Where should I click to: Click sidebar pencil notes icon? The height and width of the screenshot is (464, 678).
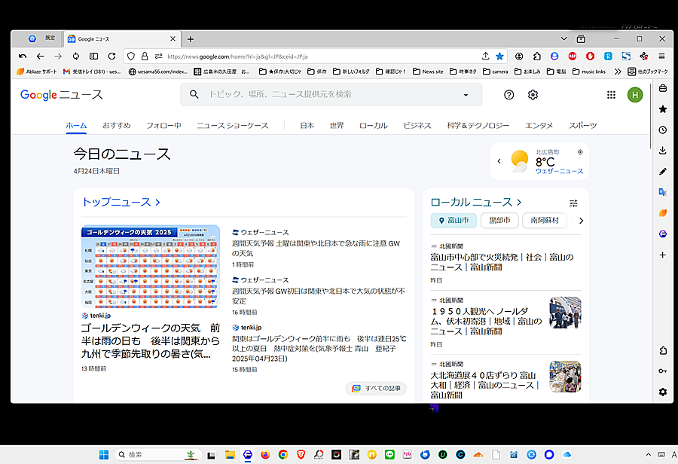click(x=663, y=172)
